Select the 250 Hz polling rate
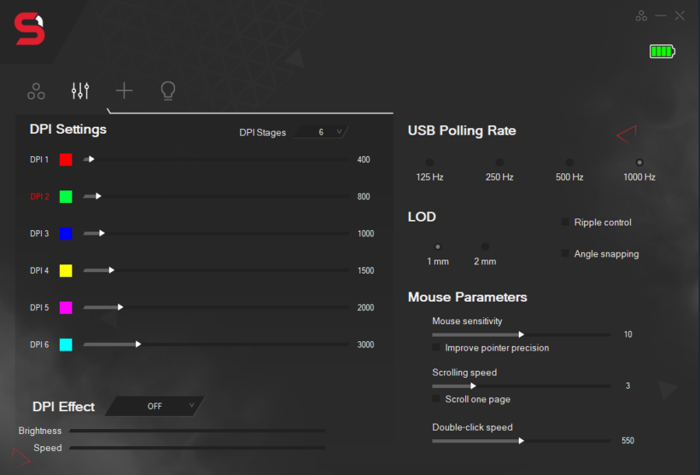The width and height of the screenshot is (700, 475). coord(499,162)
